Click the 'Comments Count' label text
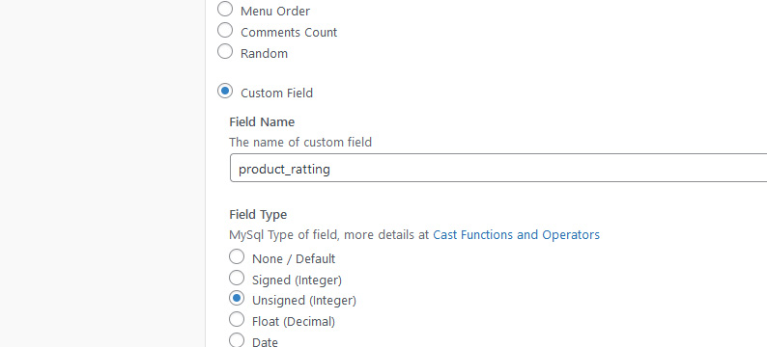This screenshot has width=767, height=347. point(289,33)
